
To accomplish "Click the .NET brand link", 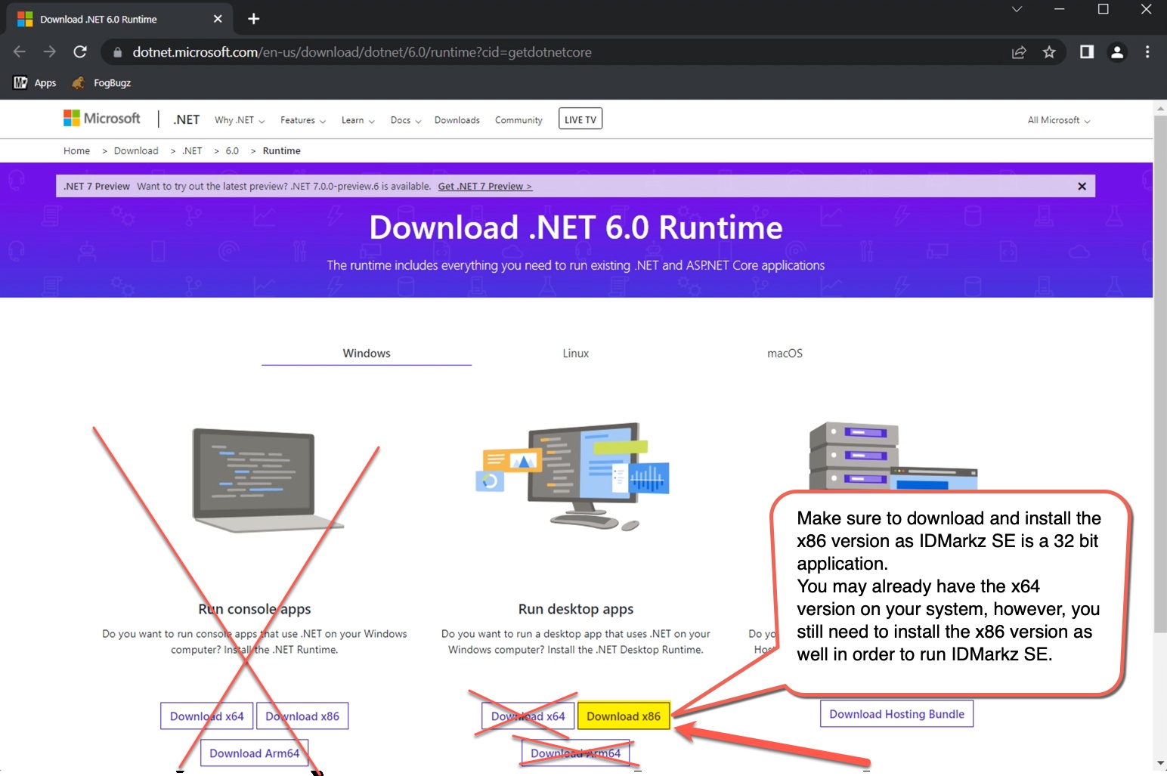I will (x=186, y=119).
